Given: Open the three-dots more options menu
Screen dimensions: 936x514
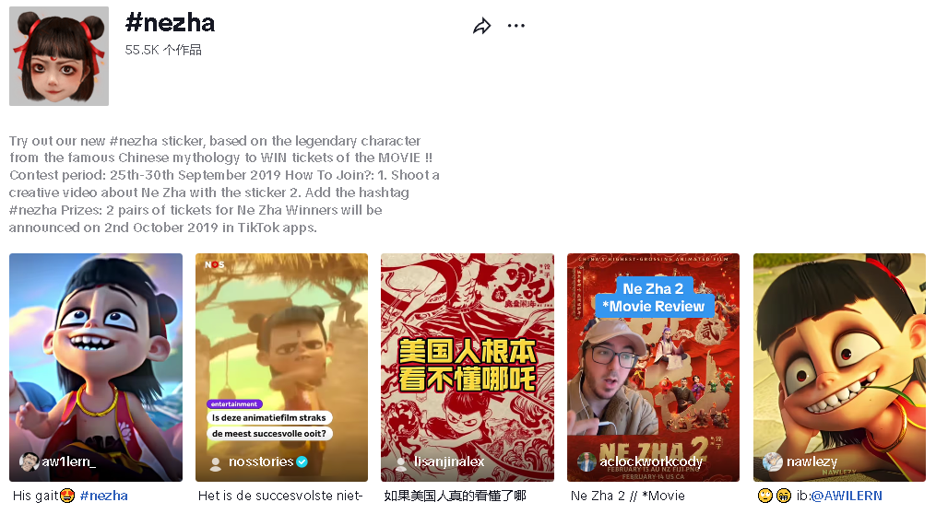Looking at the screenshot, I should point(515,26).
